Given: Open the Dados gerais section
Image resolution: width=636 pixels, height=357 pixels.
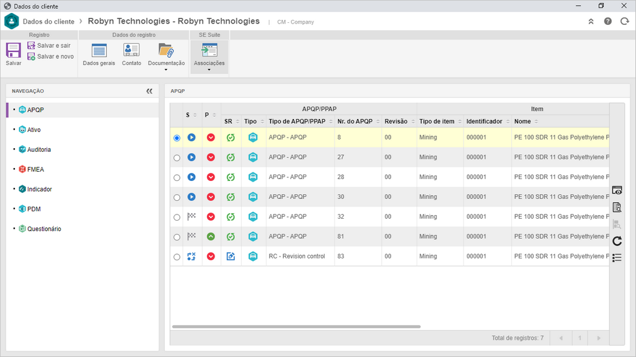Looking at the screenshot, I should click(x=99, y=55).
